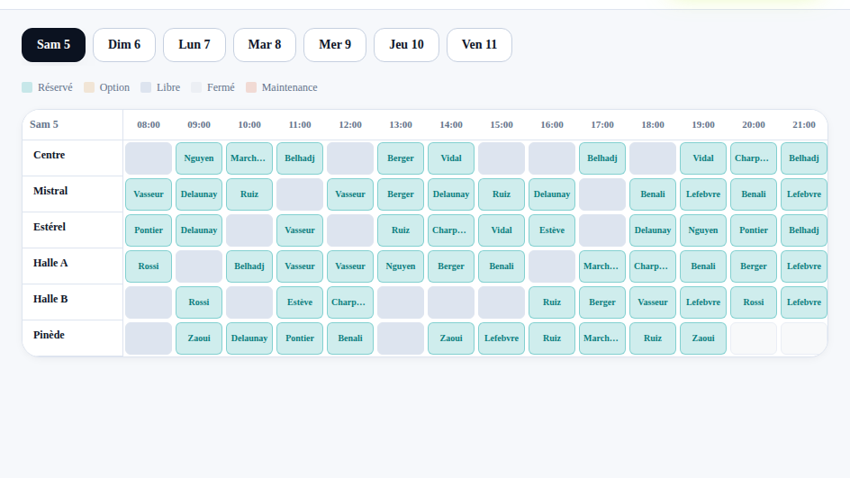Viewport: 850px width, 478px height.
Task: Switch to Mar 8 schedule
Action: [265, 45]
